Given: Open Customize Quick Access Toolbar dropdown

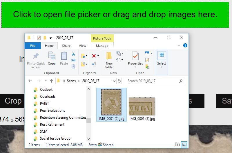Looking at the screenshot, I should (x=50, y=38).
